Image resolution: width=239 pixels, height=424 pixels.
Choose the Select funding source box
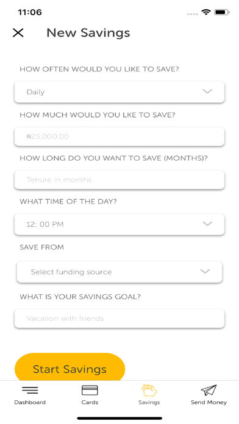click(x=120, y=272)
